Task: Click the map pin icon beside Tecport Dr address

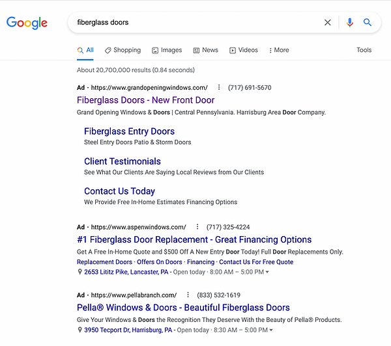Action: 80,330
